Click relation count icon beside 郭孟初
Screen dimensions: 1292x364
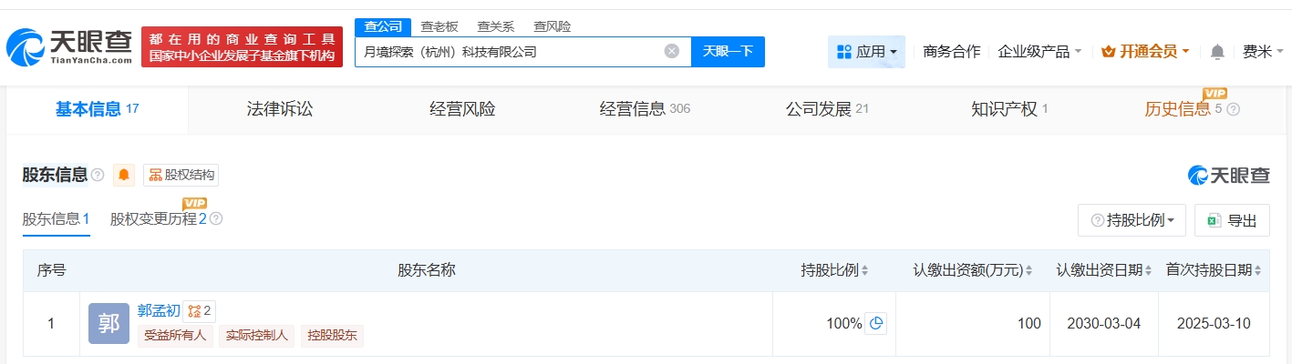coord(199,311)
